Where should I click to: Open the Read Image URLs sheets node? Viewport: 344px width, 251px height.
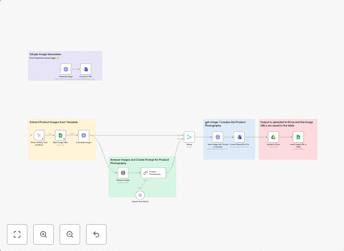(x=60, y=135)
